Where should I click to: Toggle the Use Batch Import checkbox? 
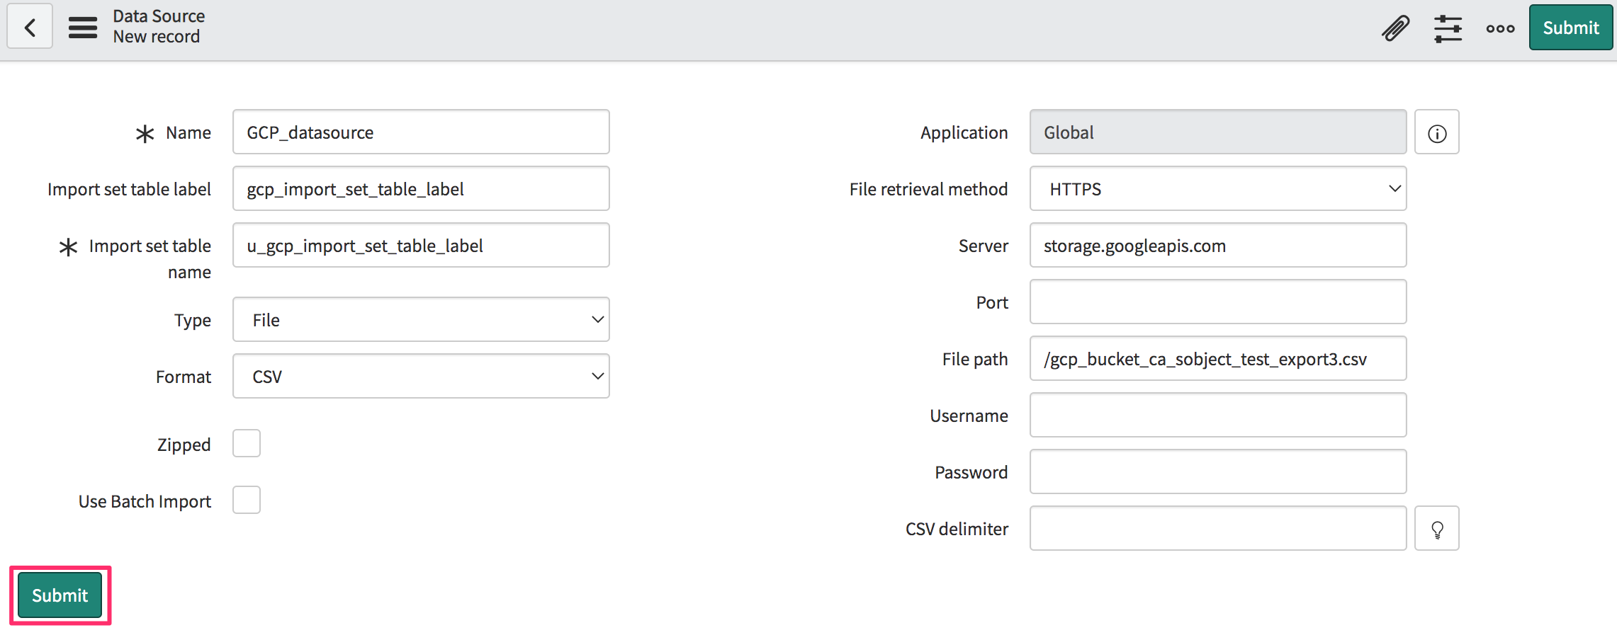tap(247, 500)
